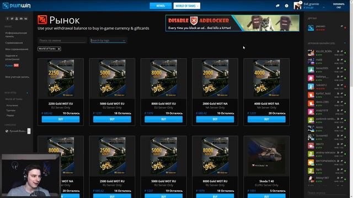Click the 5000 Gold WOT RU title
Image resolution: width=353 pixels, height=198 pixels.
click(164, 181)
